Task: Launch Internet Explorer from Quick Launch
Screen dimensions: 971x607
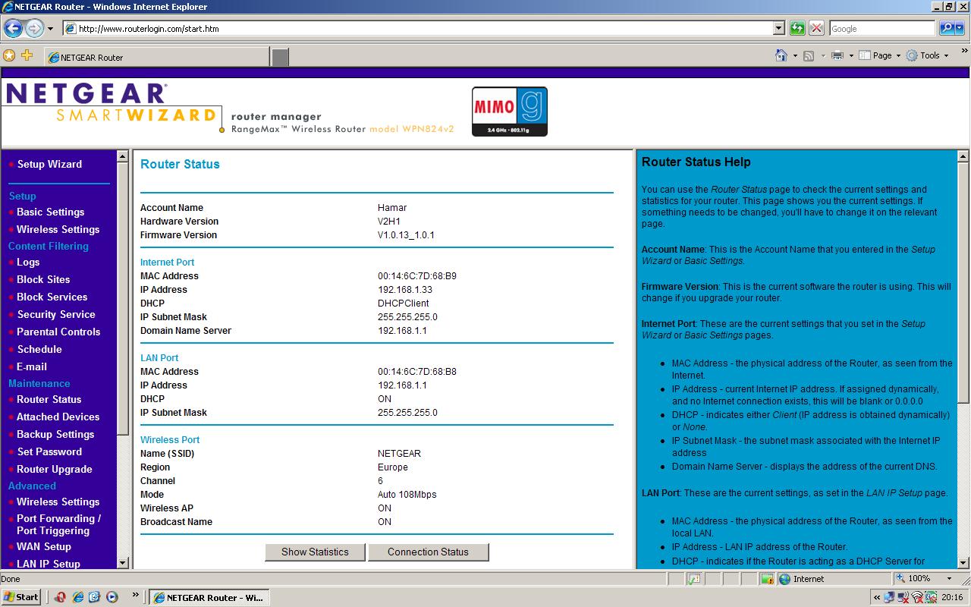Action: (x=77, y=596)
